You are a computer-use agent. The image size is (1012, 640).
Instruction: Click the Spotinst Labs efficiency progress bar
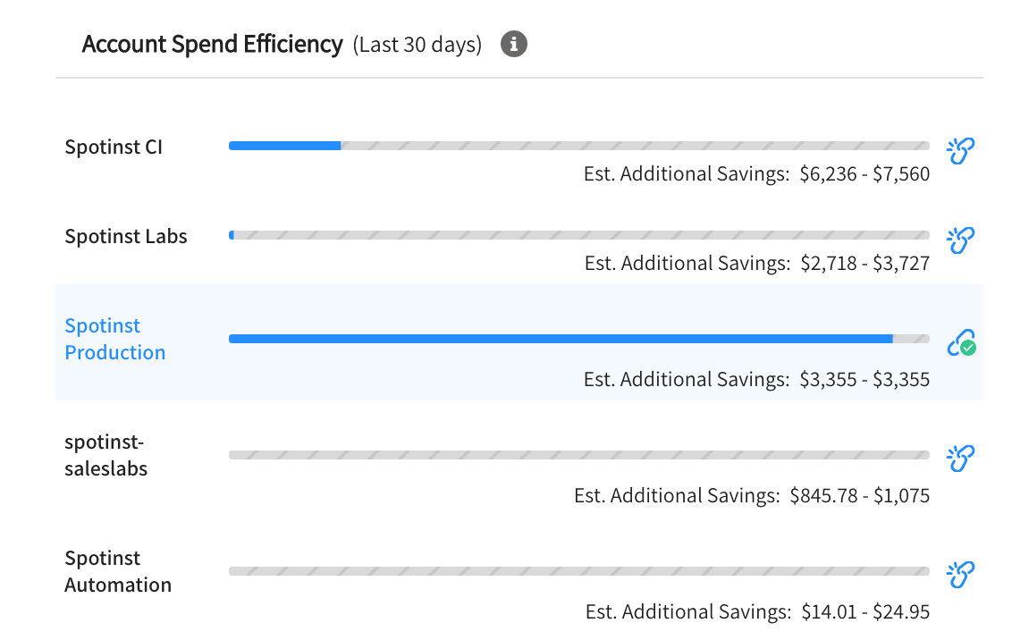point(579,235)
